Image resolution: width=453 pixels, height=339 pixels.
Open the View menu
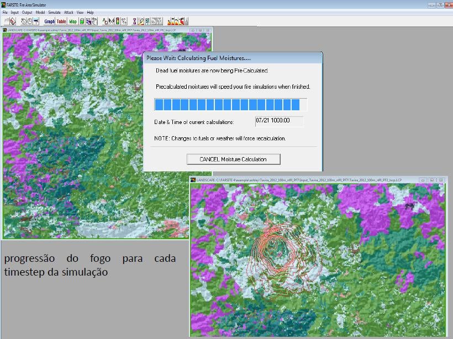pyautogui.click(x=80, y=12)
